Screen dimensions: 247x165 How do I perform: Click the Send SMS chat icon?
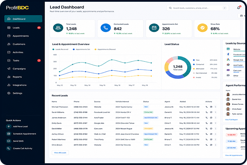click(9, 141)
